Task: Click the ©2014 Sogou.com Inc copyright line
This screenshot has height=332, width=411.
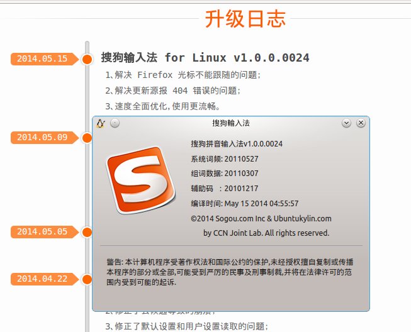Action: coord(261,219)
